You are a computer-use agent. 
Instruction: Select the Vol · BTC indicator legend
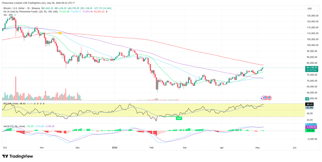[8, 15]
